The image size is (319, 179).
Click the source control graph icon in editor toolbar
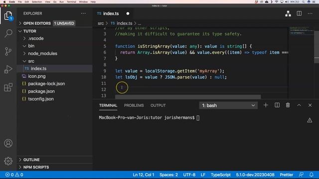click(x=288, y=13)
